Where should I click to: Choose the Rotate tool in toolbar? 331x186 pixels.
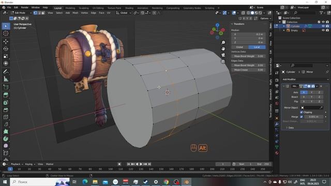pyautogui.click(x=6, y=49)
